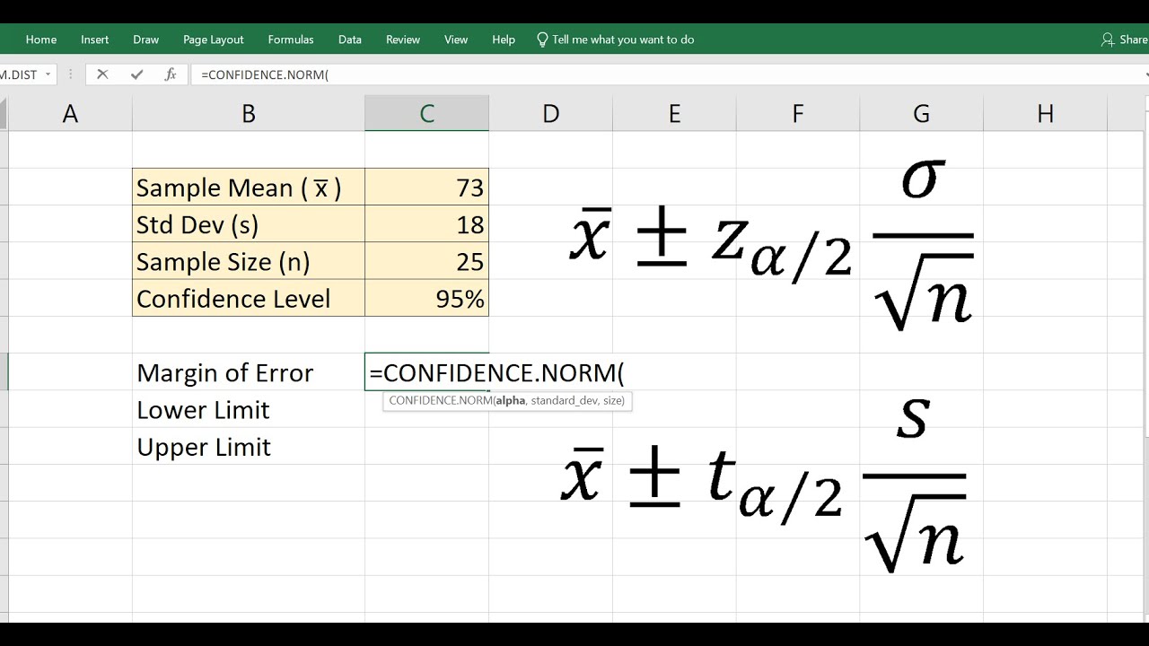The height and width of the screenshot is (646, 1149).
Task: Click the Share person icon
Action: pos(1108,39)
